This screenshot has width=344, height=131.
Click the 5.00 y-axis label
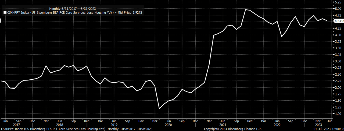click(x=338, y=9)
